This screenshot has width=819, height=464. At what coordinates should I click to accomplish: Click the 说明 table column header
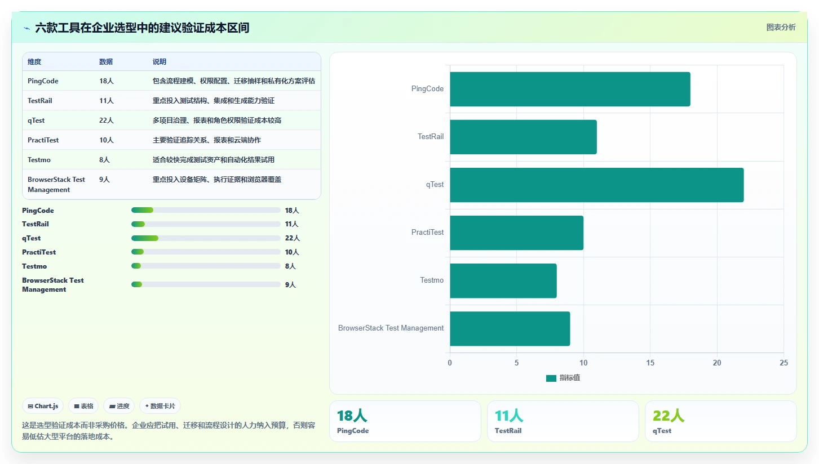point(160,62)
